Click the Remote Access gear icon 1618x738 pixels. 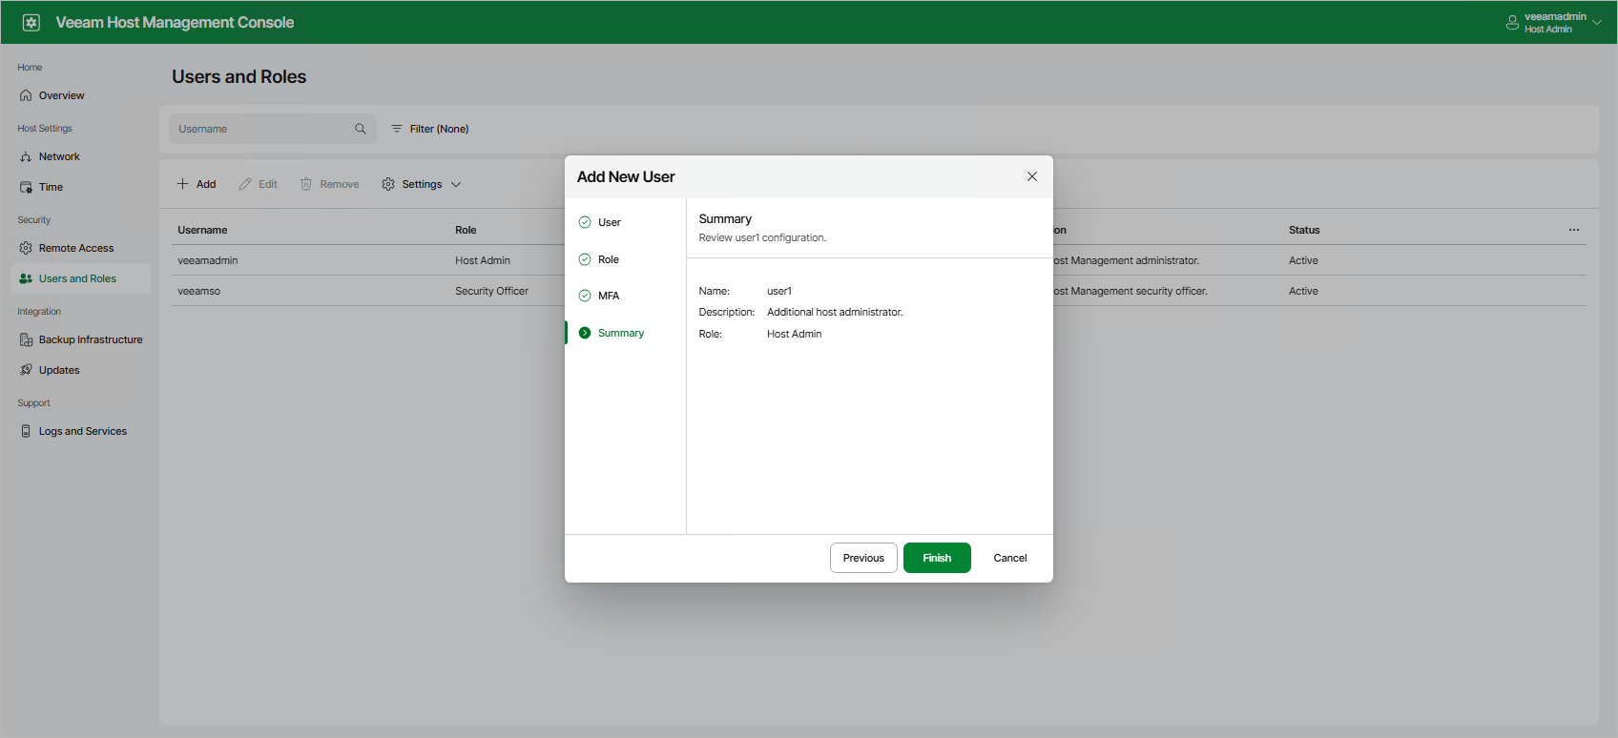[x=26, y=248]
